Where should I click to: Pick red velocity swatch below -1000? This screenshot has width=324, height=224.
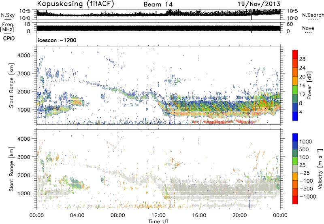(x=295, y=200)
